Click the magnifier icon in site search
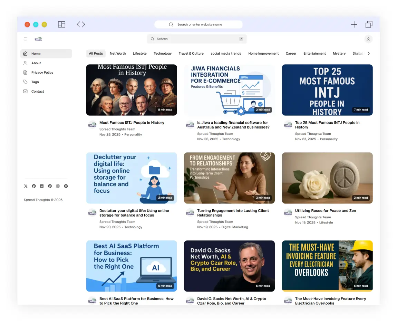The height and width of the screenshot is (323, 397). coord(153,39)
